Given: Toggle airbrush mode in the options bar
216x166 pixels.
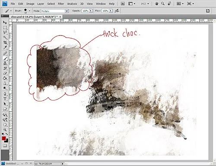Looking at the screenshot, I should [x=117, y=11].
